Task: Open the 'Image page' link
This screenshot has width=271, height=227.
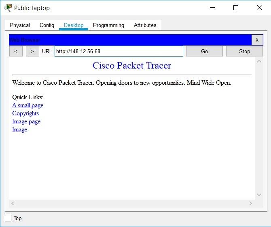Action: [26, 121]
